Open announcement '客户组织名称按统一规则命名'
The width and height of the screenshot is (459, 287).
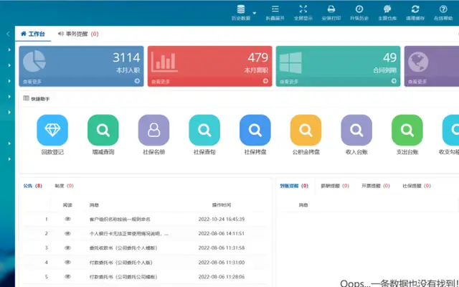click(x=120, y=219)
